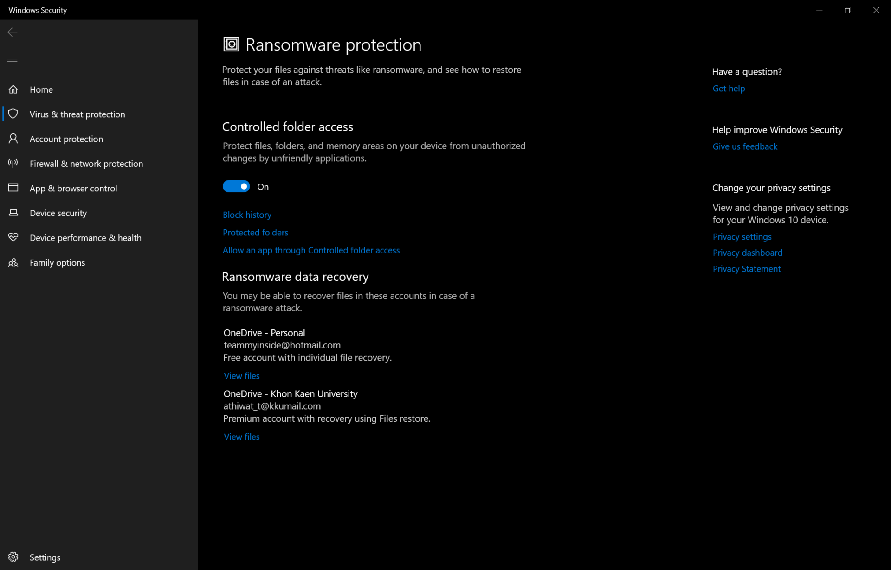Open Family options section
891x570 pixels.
[x=57, y=262]
